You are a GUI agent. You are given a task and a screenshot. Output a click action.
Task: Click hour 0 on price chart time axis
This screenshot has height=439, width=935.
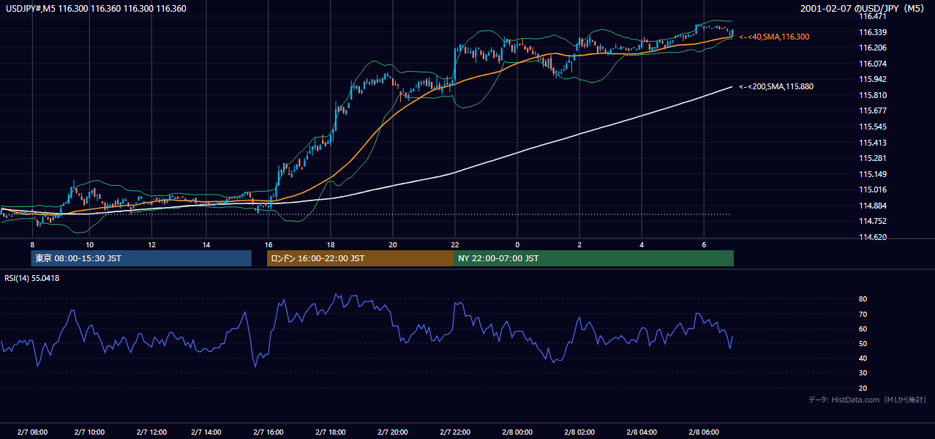517,244
